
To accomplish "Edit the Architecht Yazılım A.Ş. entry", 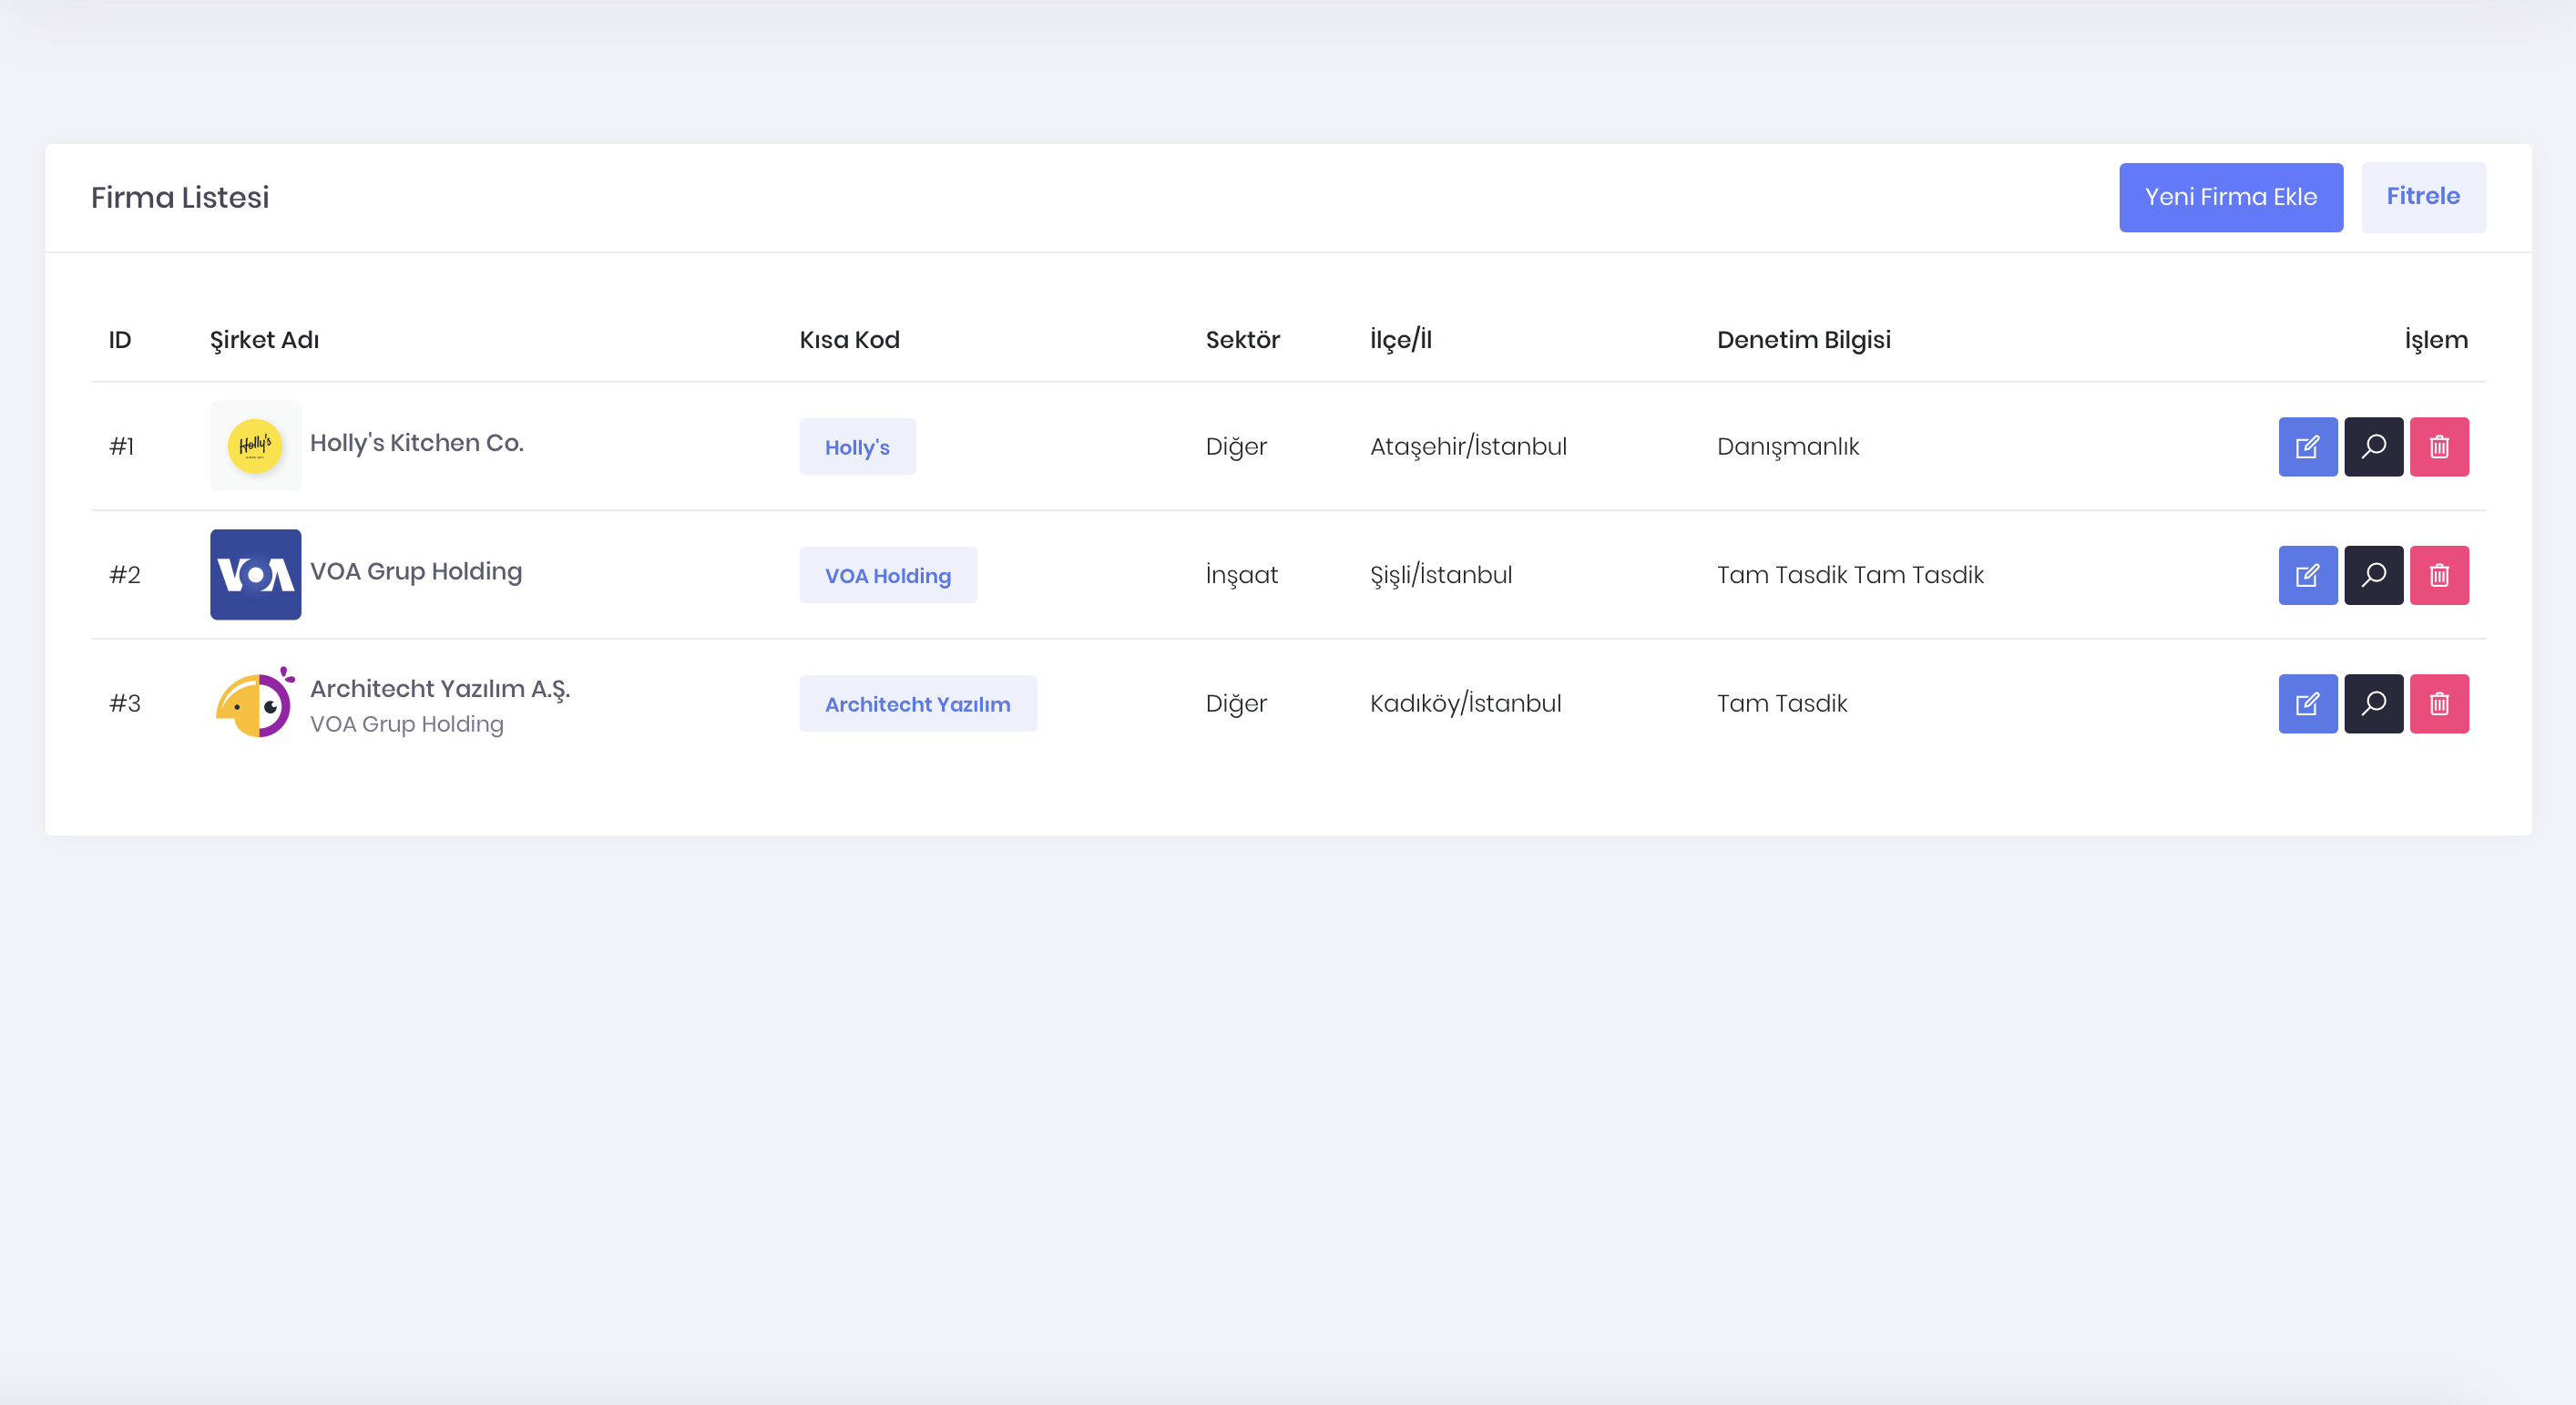I will click(x=2307, y=703).
